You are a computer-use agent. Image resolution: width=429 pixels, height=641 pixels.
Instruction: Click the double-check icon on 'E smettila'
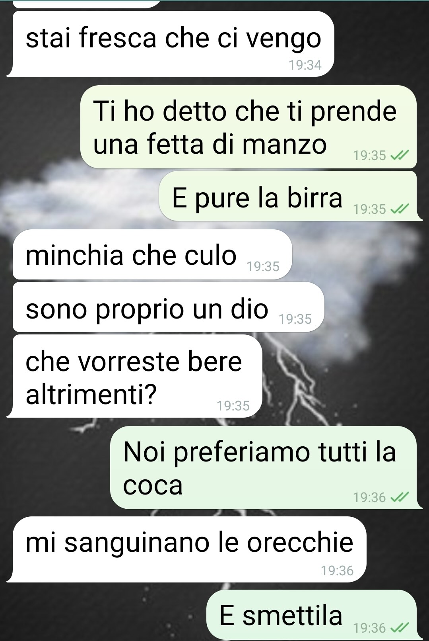point(400,628)
